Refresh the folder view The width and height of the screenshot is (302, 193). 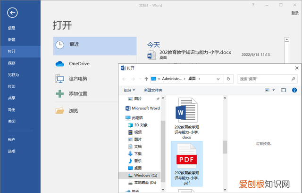[228, 79]
